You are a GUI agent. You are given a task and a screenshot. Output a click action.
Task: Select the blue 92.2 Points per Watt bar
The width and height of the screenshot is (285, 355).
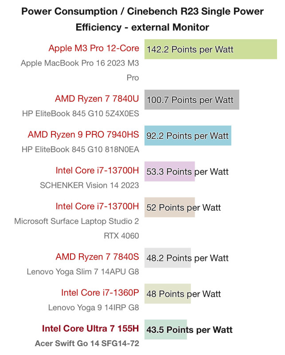pyautogui.click(x=188, y=135)
